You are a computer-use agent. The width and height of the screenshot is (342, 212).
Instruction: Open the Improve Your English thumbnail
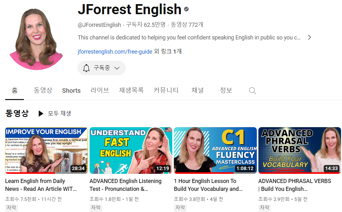(46, 150)
